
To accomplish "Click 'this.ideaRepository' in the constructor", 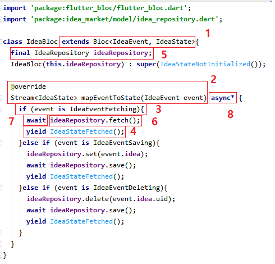I will pyautogui.click(x=84, y=64).
